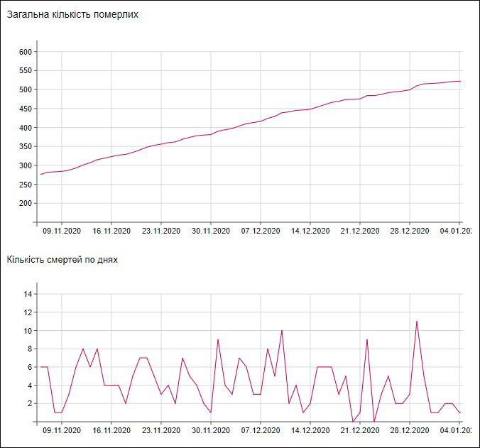The width and height of the screenshot is (480, 448).
Task: Click the peak of 11 deaths near 29.12.2020
Action: (x=417, y=322)
